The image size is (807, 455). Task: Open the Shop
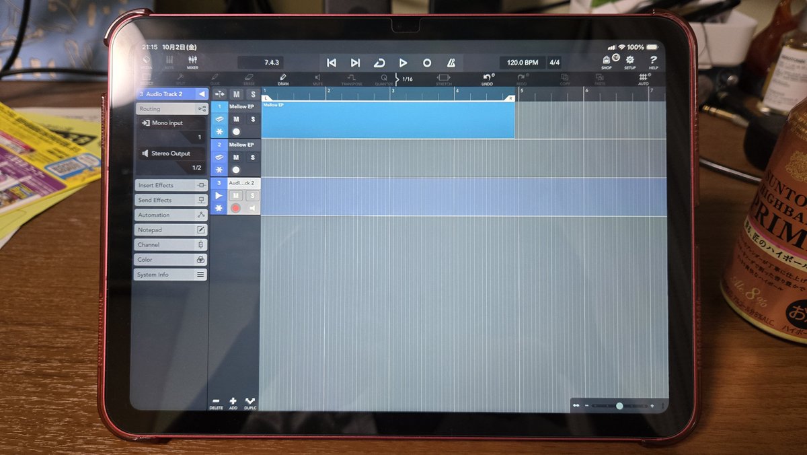click(607, 63)
